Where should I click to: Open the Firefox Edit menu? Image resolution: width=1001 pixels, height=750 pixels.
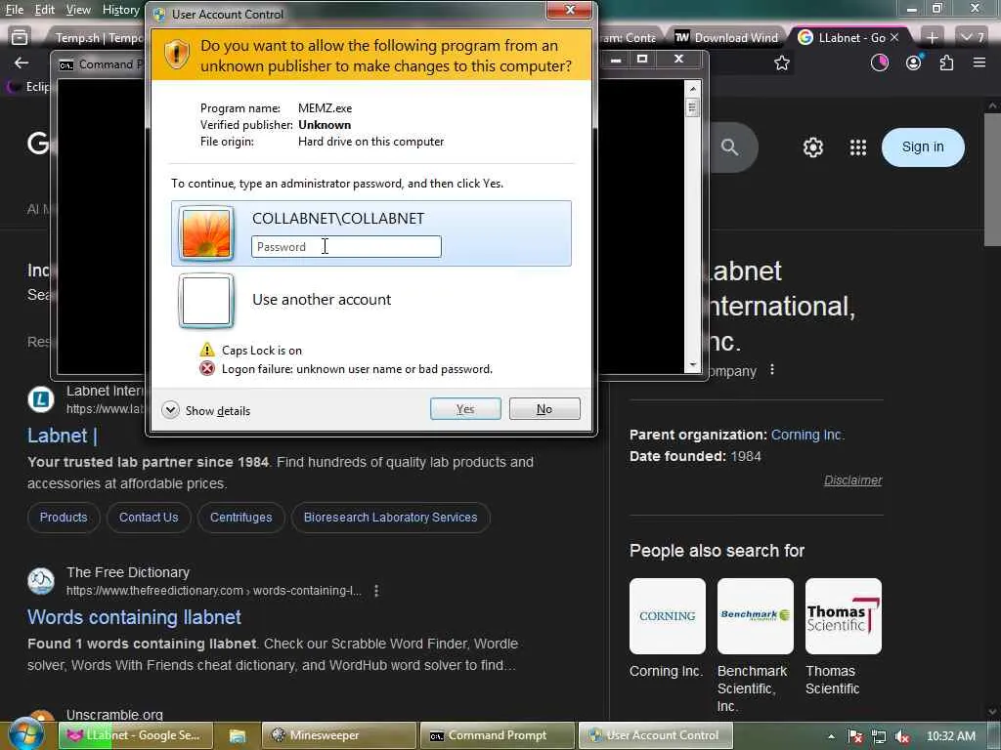coord(44,10)
